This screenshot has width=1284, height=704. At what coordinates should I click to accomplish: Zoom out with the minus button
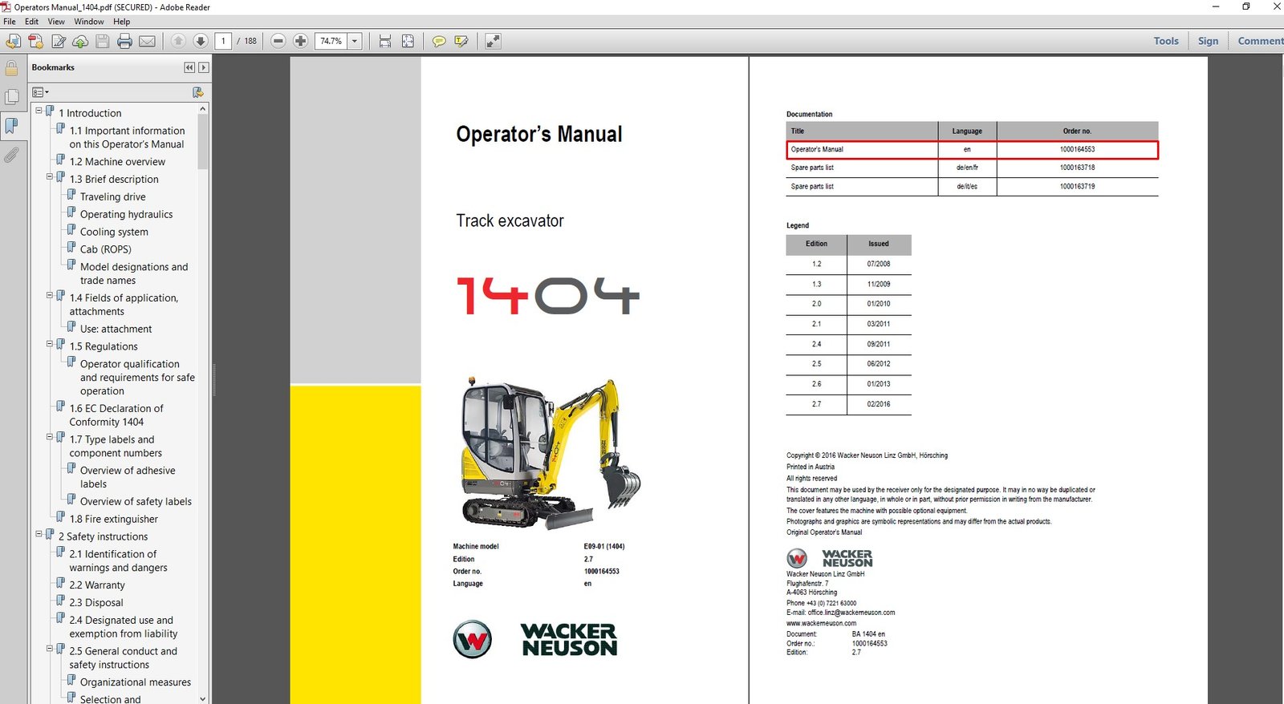pos(278,41)
